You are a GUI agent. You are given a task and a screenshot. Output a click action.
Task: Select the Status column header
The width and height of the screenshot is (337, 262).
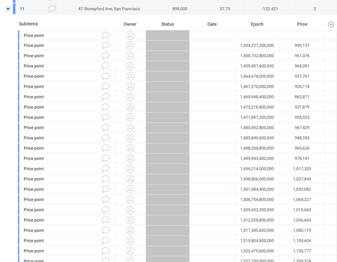click(168, 24)
